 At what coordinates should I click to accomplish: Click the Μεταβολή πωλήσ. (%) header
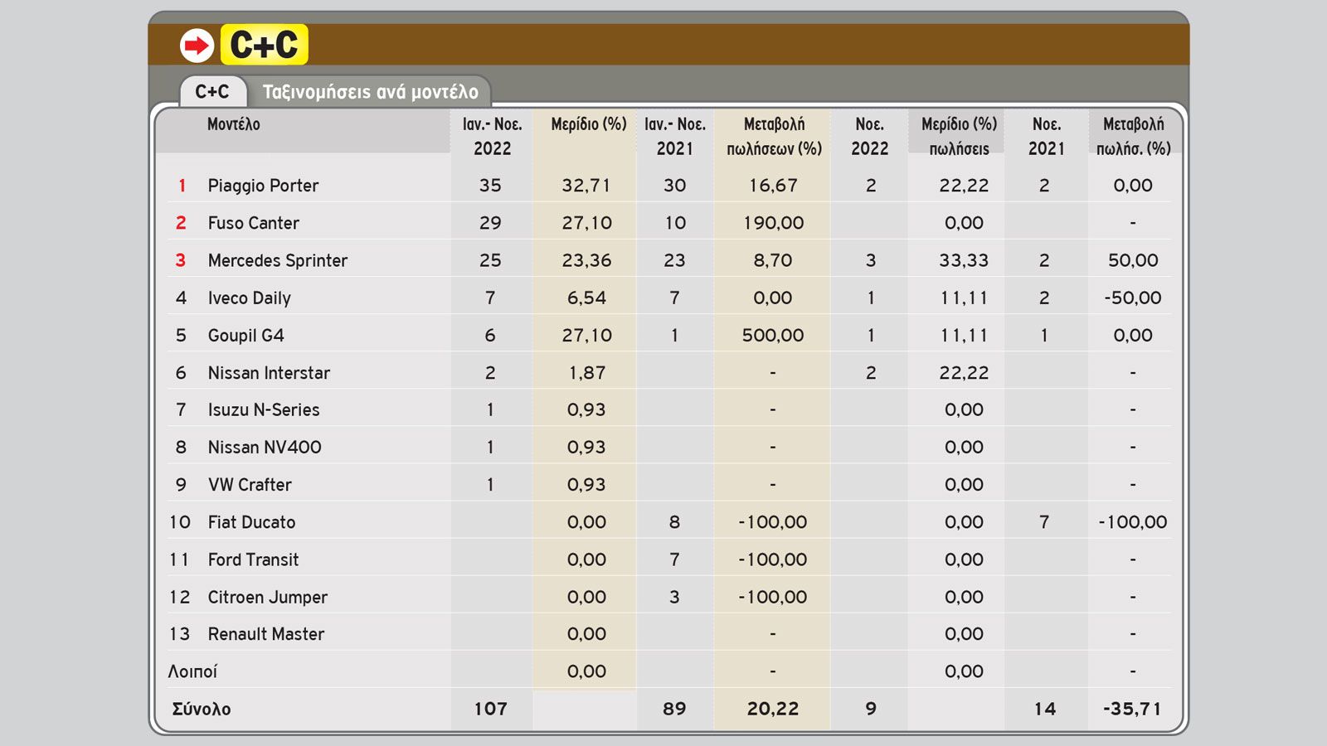(1134, 136)
